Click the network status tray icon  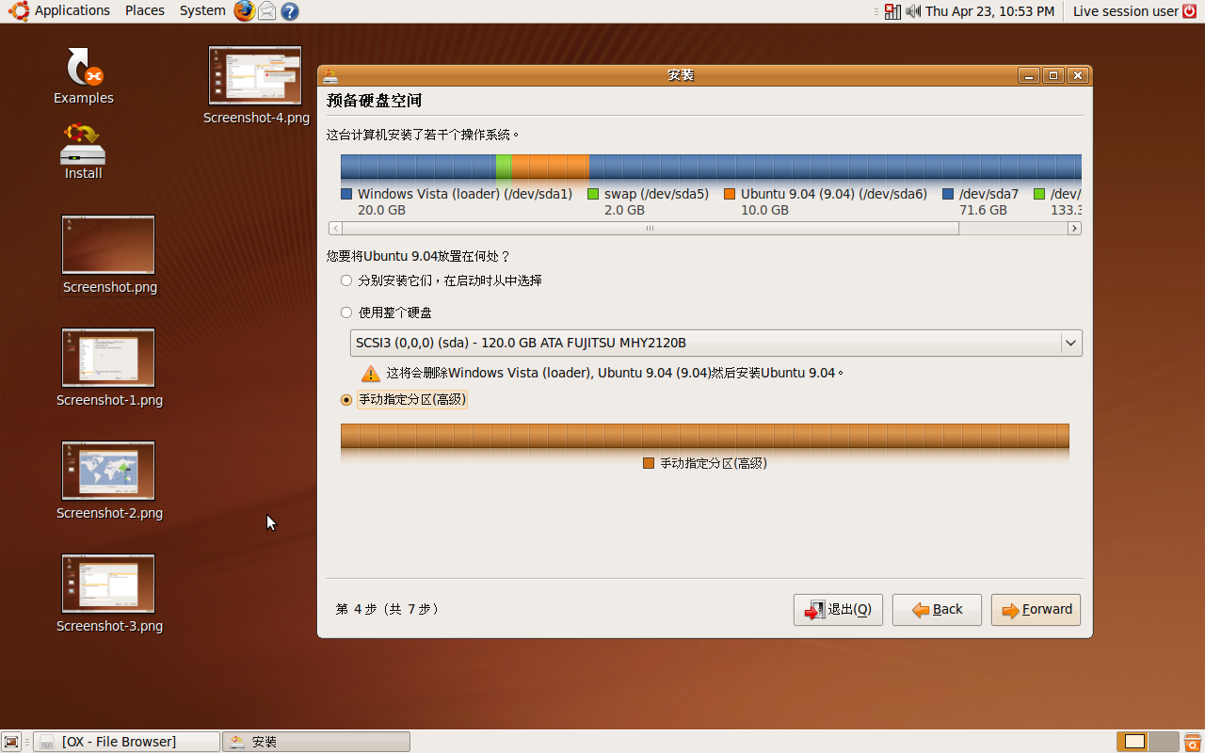tap(892, 11)
